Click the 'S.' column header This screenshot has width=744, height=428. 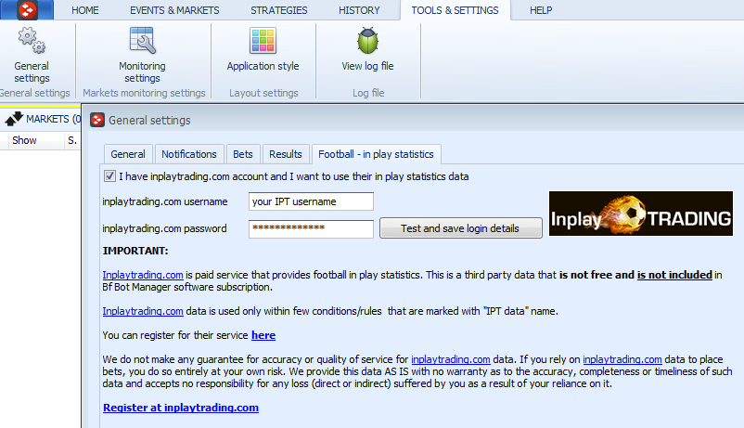pos(72,140)
